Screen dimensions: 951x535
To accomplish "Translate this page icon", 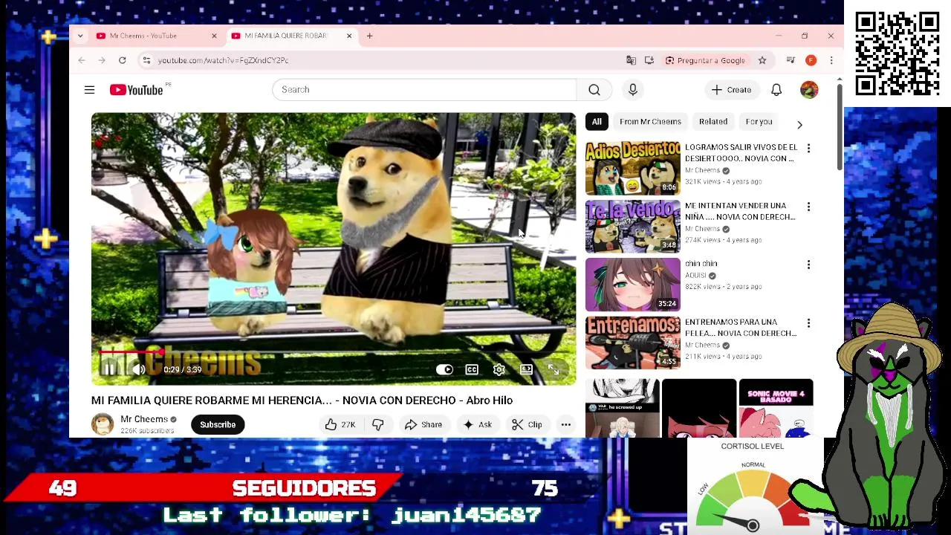I will tap(631, 60).
